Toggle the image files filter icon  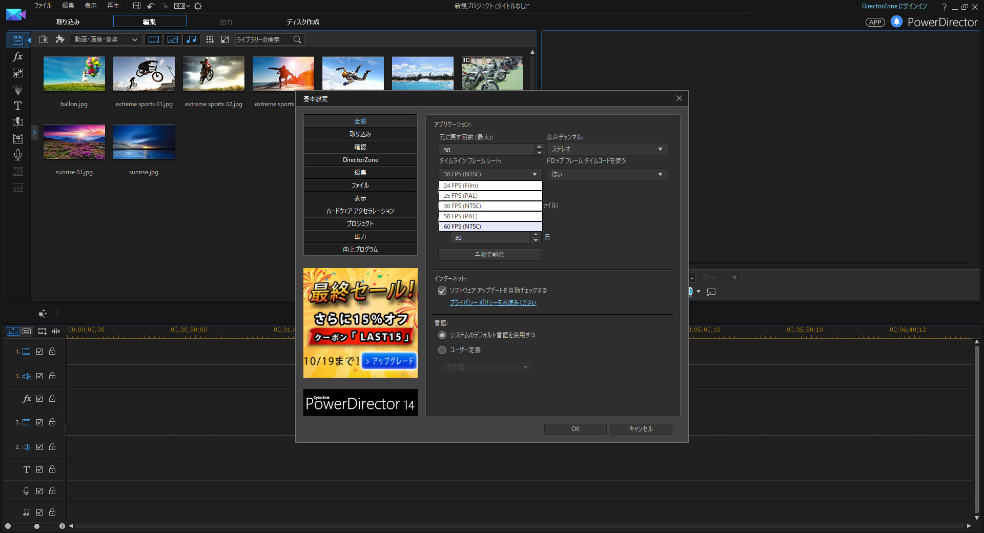(173, 39)
